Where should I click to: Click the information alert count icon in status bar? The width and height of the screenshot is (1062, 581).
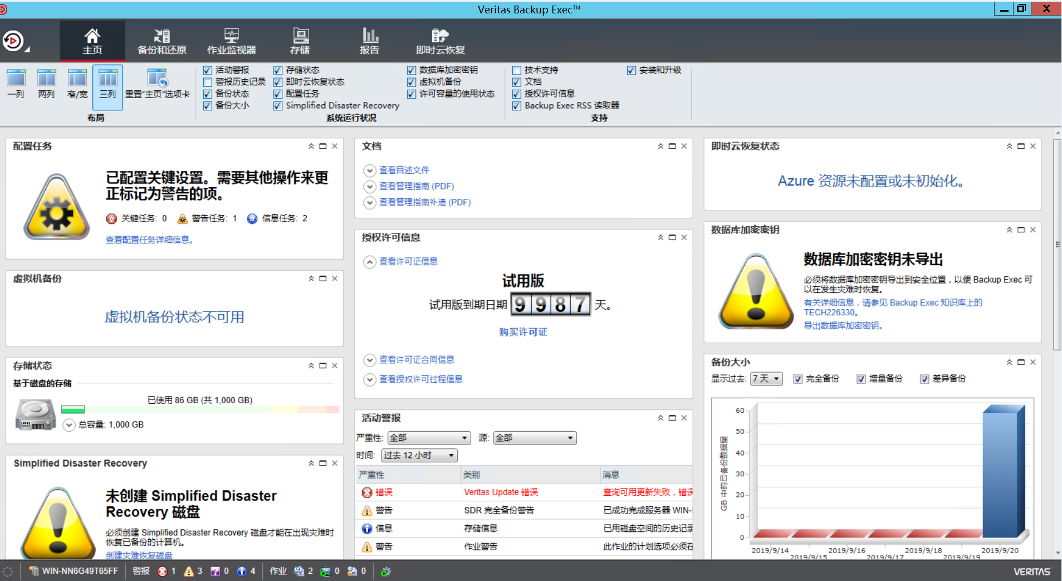[x=242, y=572]
